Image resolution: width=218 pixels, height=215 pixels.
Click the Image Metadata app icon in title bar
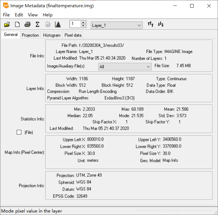6,6
